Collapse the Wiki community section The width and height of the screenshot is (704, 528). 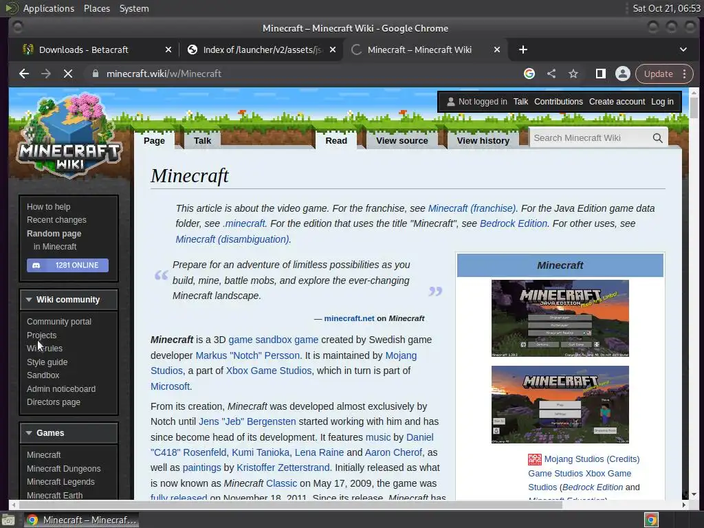point(69,300)
